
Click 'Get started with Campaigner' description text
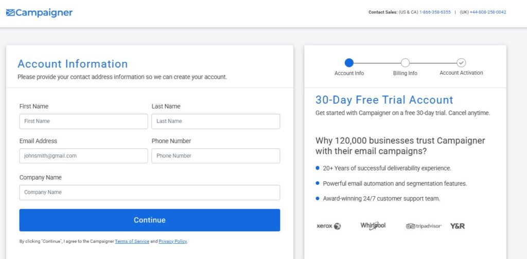point(402,113)
